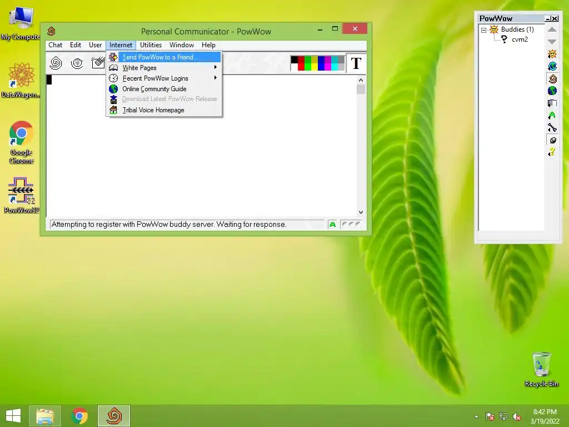Image resolution: width=569 pixels, height=427 pixels.
Task: Click the globe icon beside Online Community Guide
Action: point(113,88)
